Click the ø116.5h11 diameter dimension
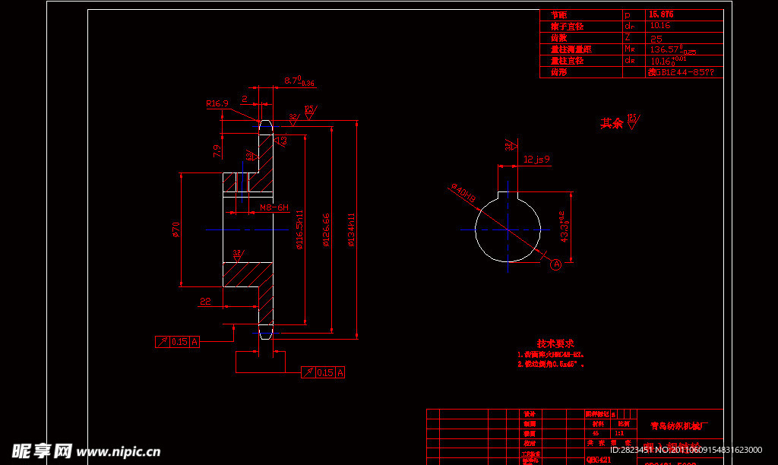Viewport: 778px width, 465px height. tap(299, 229)
